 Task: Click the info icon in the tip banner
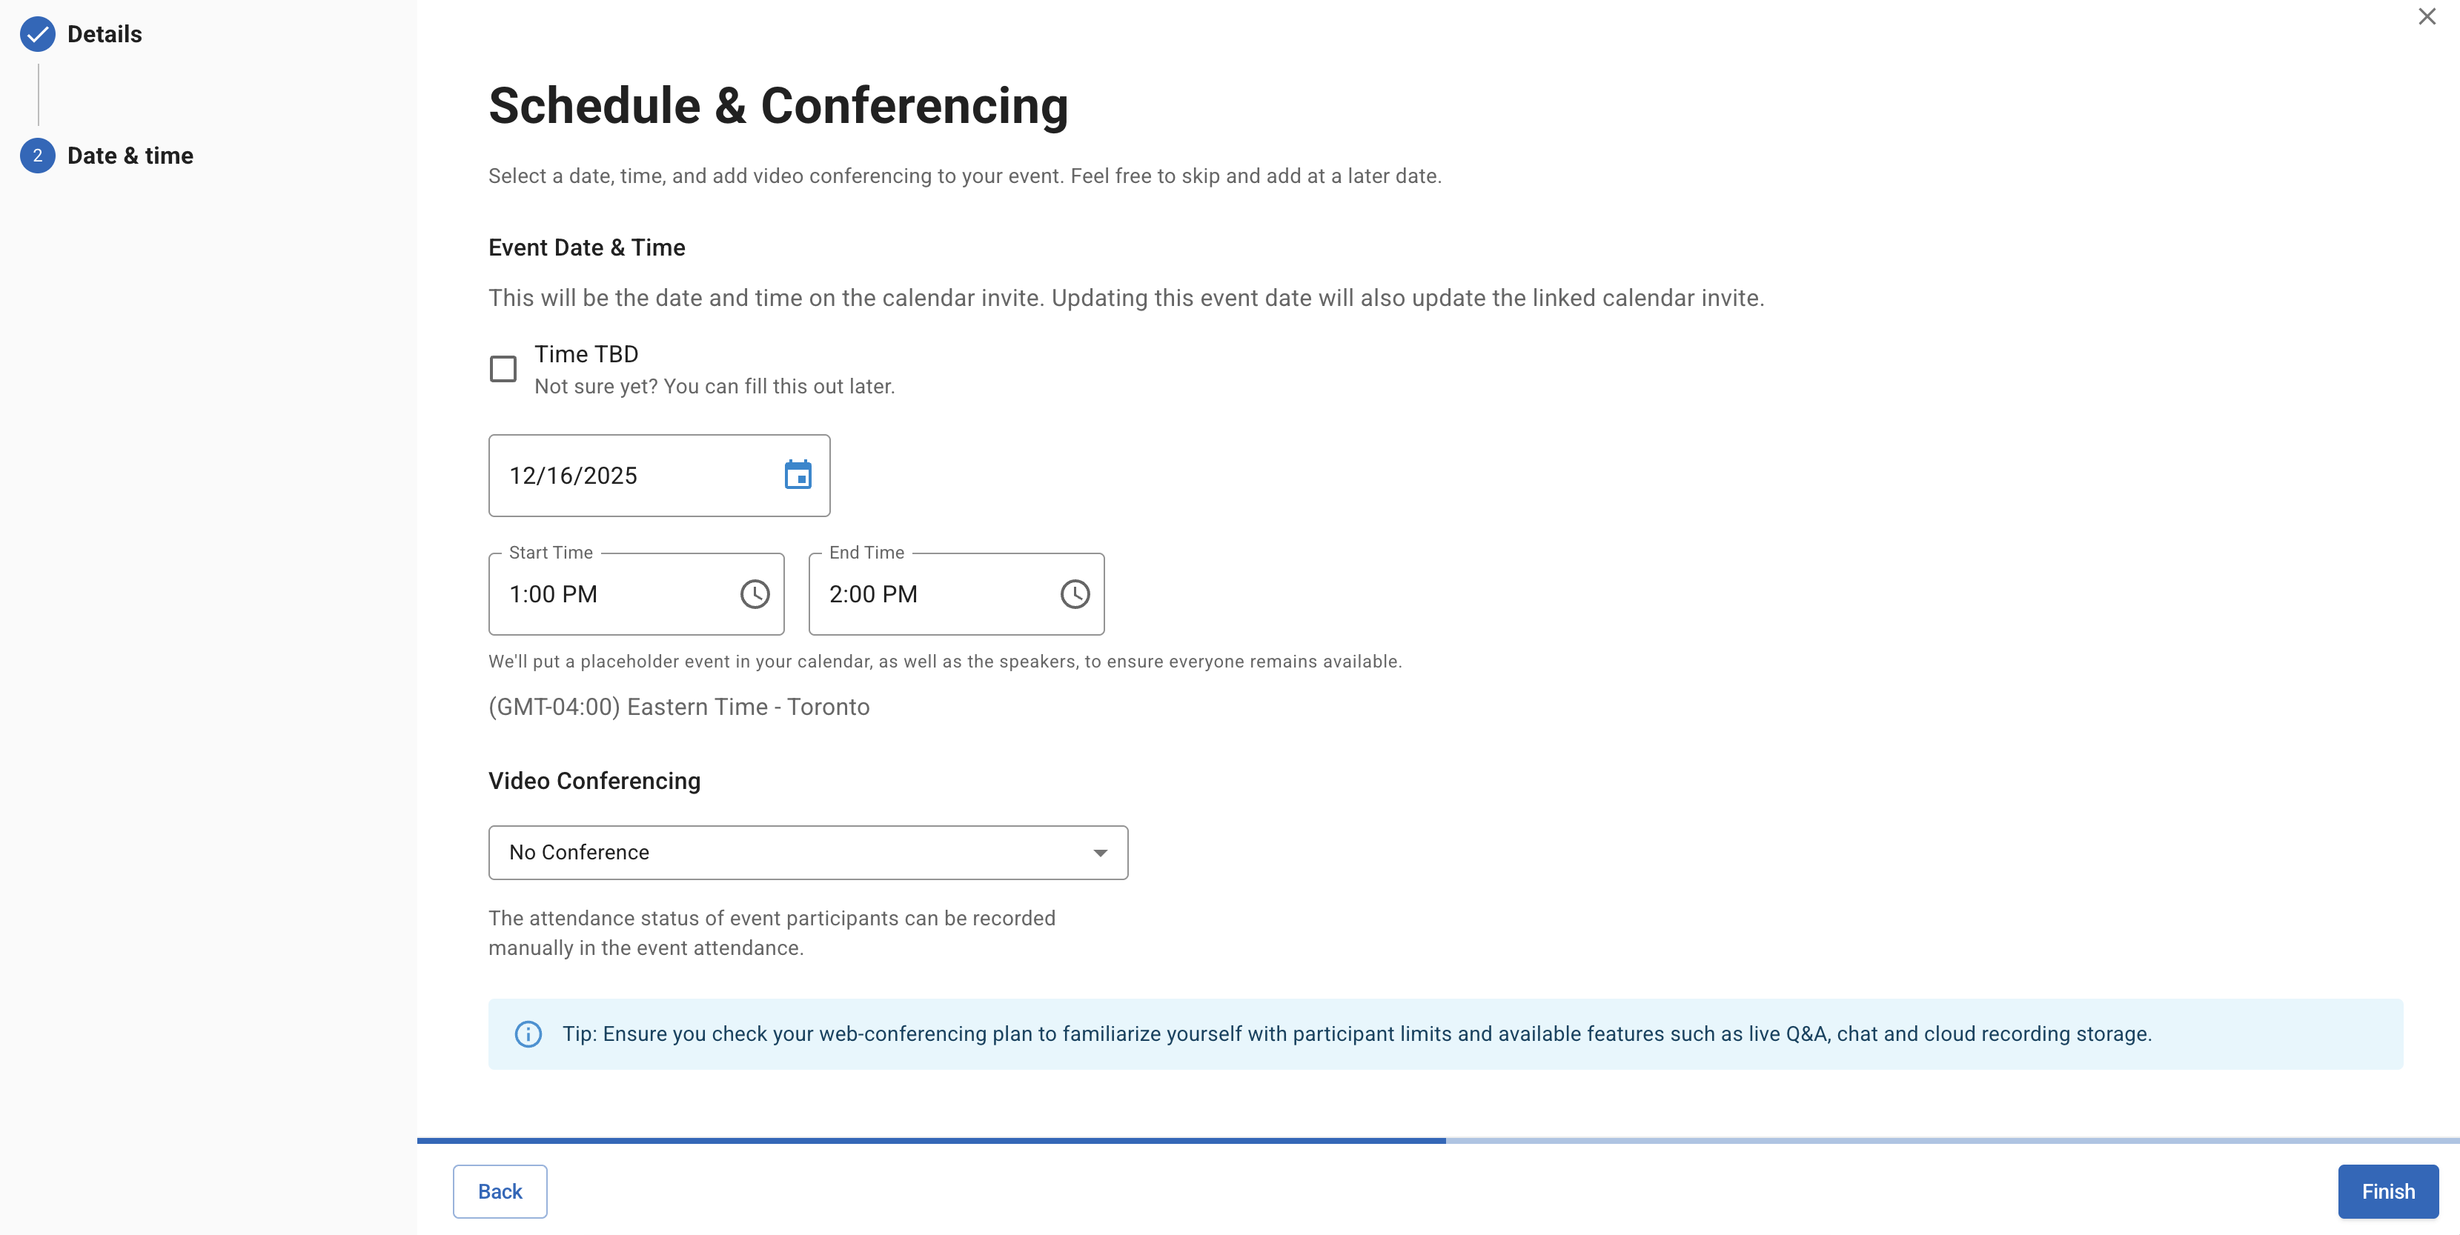click(x=528, y=1033)
